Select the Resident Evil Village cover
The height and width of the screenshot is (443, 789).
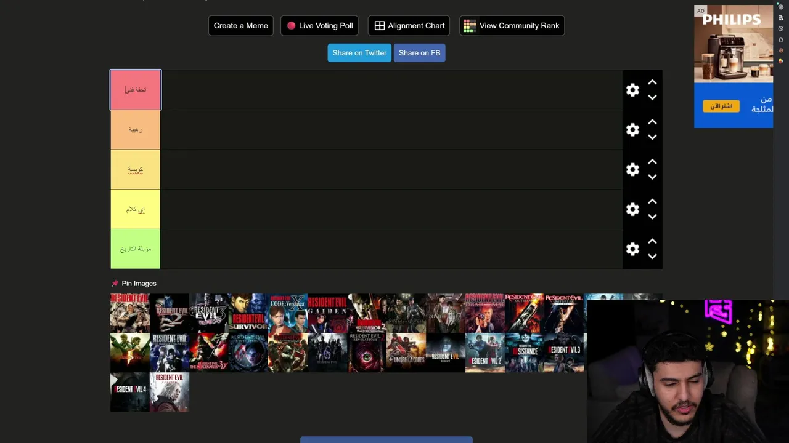(170, 392)
